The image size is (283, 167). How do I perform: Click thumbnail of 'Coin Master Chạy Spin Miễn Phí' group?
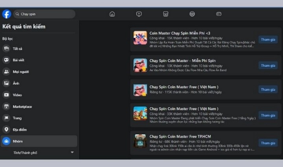pyautogui.click(x=140, y=38)
